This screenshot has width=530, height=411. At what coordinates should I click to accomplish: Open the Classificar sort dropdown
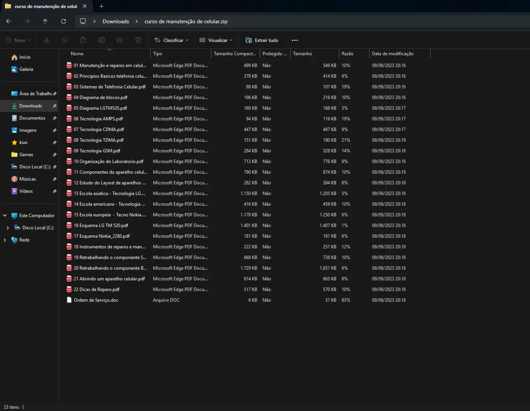(172, 40)
